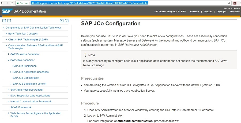The image size is (241, 123).
Task: Open the SAP JCo Configuration topic
Action: 26,78
